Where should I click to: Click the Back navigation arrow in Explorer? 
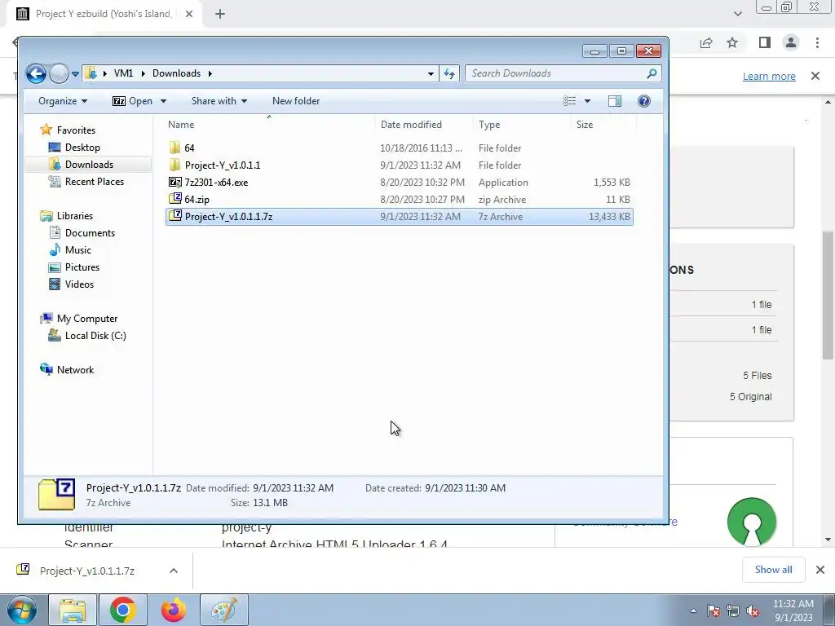click(36, 73)
